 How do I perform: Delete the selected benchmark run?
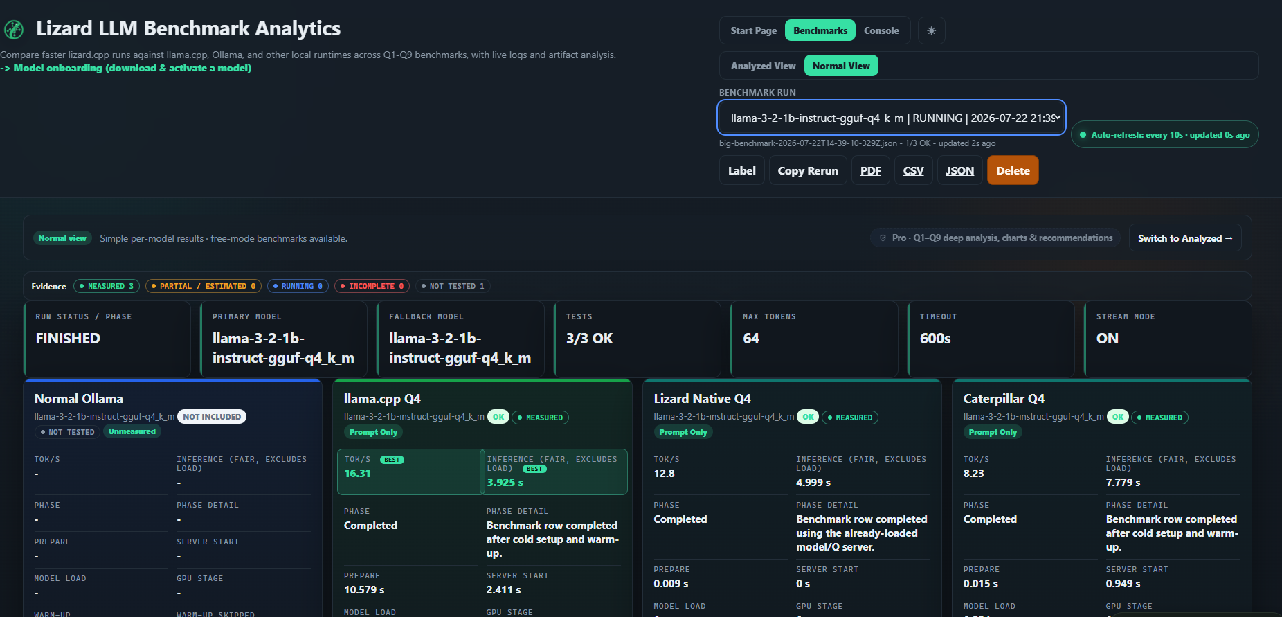[x=1013, y=170]
